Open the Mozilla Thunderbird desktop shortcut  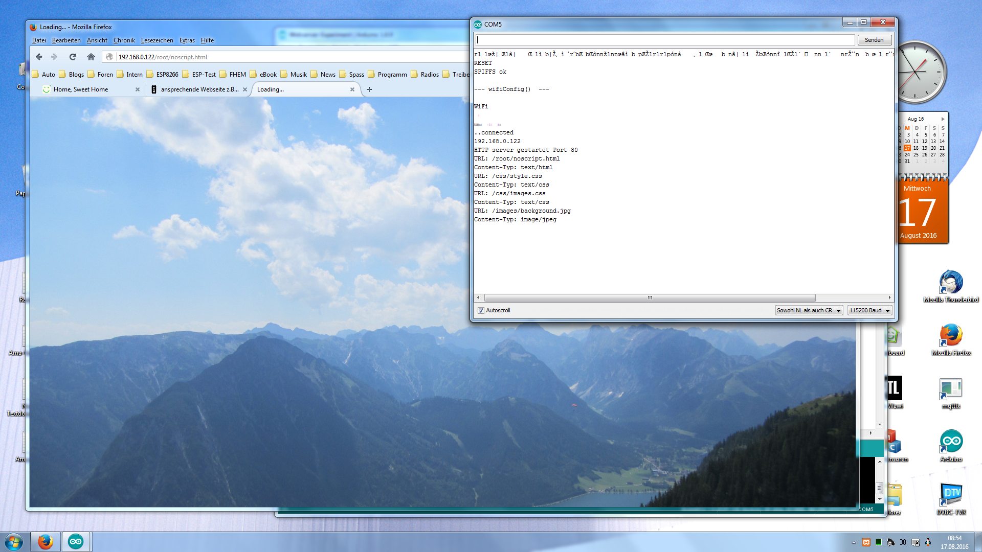point(951,286)
